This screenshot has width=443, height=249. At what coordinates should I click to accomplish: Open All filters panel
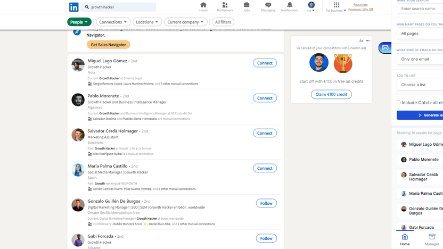click(x=223, y=22)
